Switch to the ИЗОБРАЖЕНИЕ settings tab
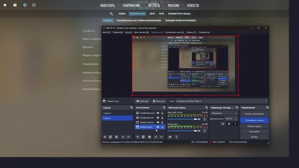Image resolution: width=299 pixels, height=168 pixels. [x=137, y=14]
